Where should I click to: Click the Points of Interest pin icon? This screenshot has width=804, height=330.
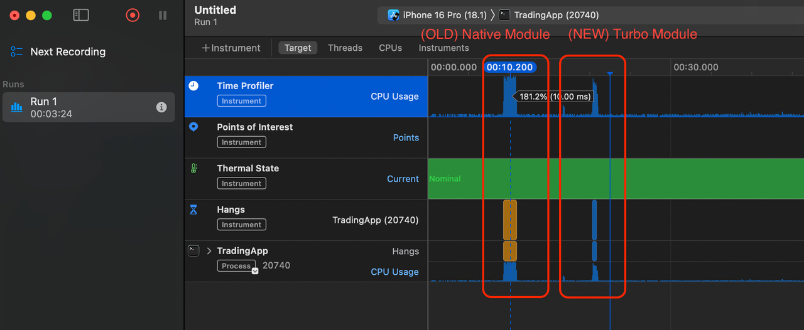(x=193, y=127)
